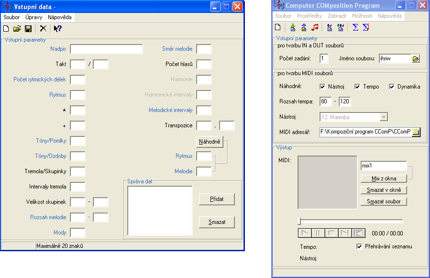Click the MIDI playback position slider

(x=350, y=221)
